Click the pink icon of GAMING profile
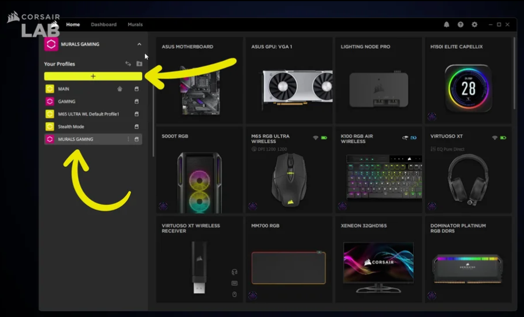524x317 pixels. (x=50, y=101)
